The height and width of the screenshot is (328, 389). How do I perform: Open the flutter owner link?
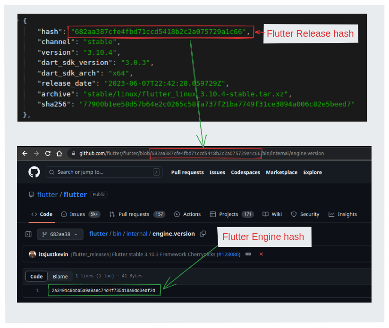pos(47,195)
